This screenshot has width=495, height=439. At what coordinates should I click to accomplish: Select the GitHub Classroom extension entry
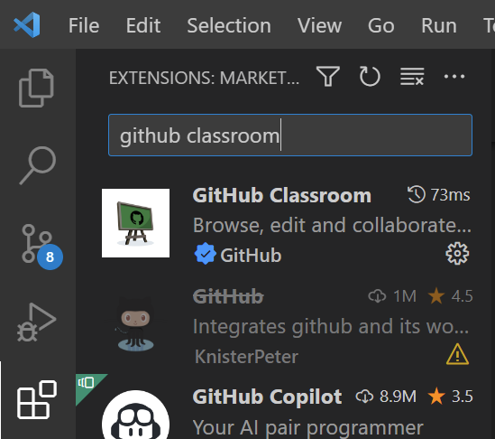286,225
